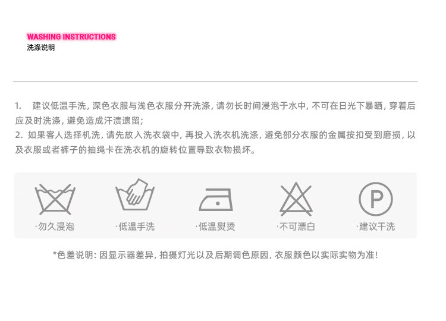446x321 pixels.
Task: Click the 勿久浸泡 label
Action: (x=55, y=226)
